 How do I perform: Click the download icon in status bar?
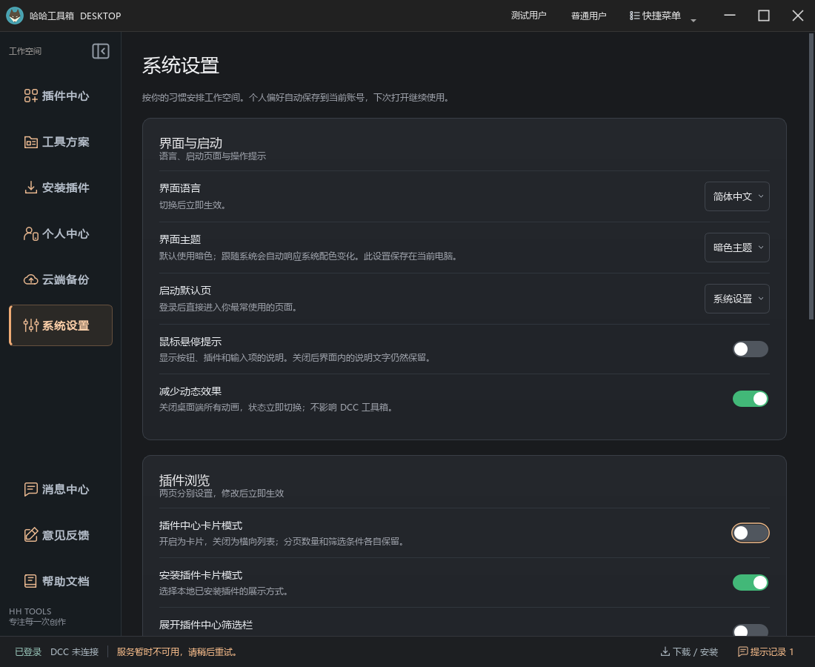click(665, 651)
